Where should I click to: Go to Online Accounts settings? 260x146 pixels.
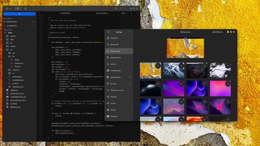click(119, 90)
